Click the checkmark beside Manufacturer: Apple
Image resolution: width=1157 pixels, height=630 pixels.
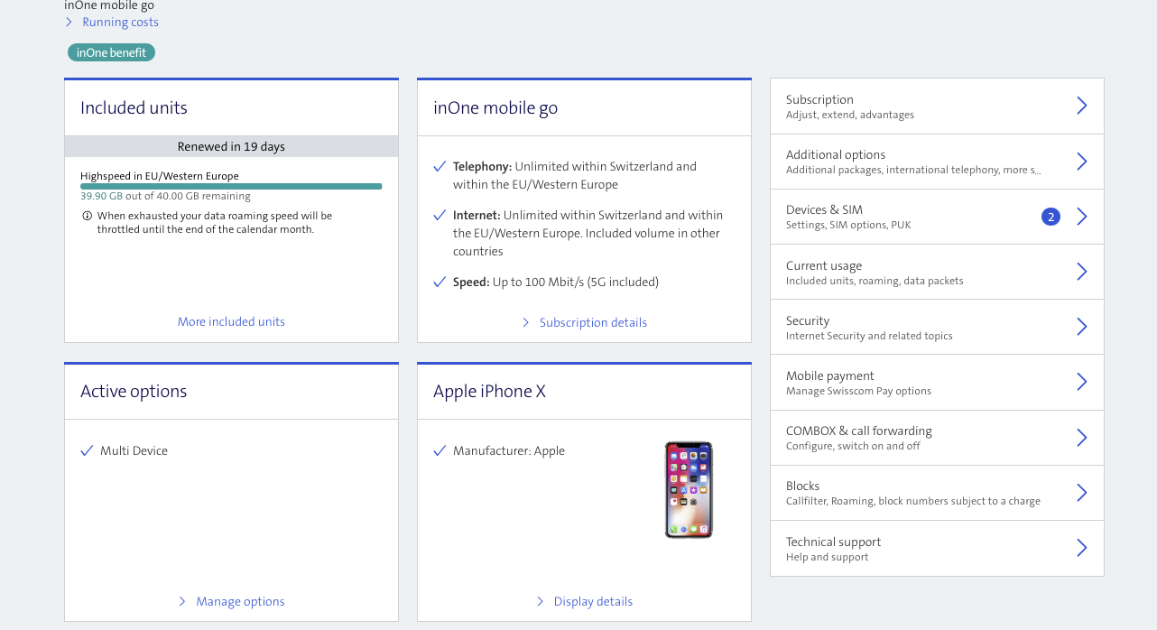click(x=440, y=450)
